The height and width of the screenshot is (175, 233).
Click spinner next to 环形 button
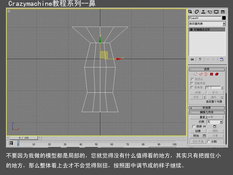point(205,97)
